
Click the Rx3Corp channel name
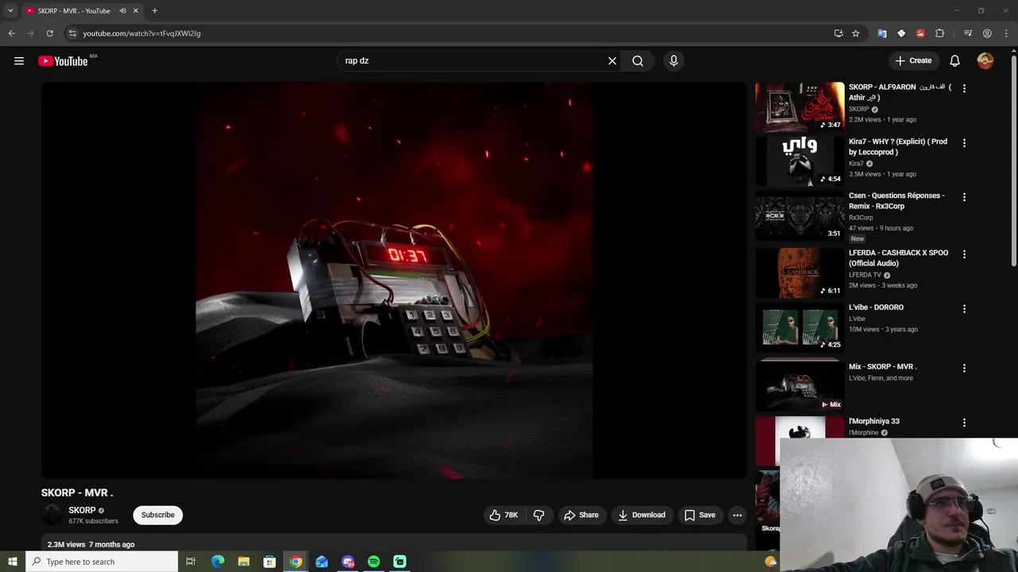click(x=861, y=218)
